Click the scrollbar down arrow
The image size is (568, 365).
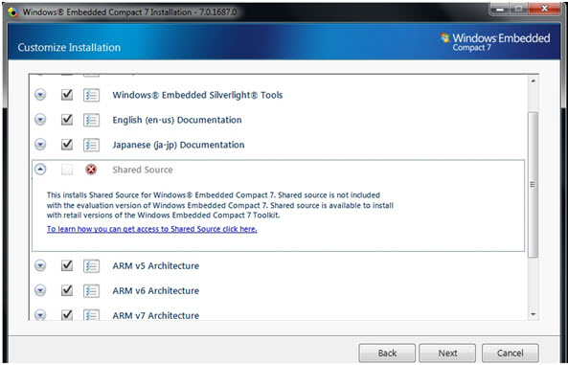click(534, 314)
